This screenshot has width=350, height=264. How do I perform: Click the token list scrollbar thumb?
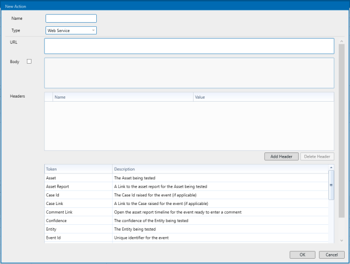(331, 185)
